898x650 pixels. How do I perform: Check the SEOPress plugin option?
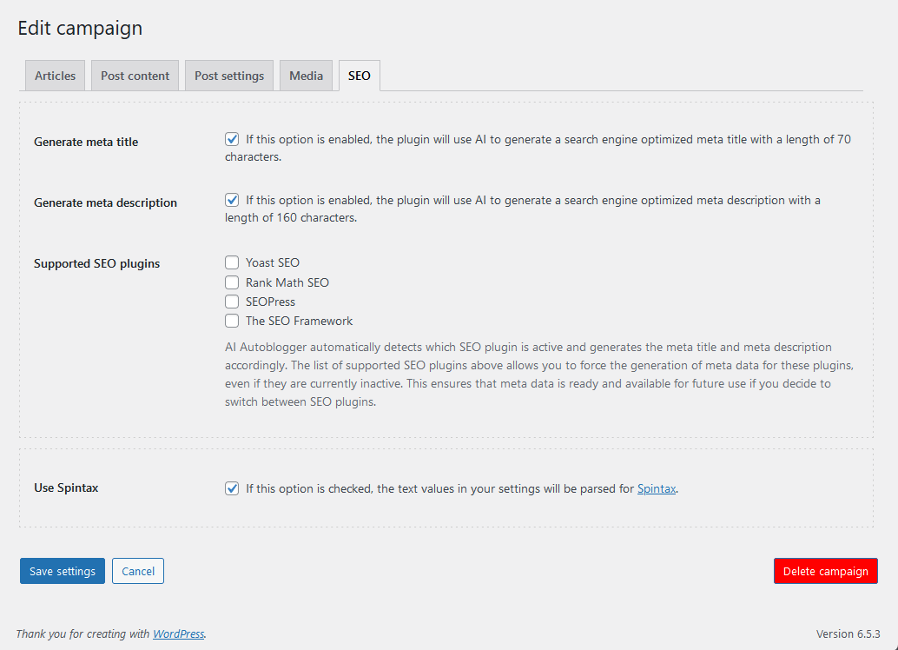232,302
